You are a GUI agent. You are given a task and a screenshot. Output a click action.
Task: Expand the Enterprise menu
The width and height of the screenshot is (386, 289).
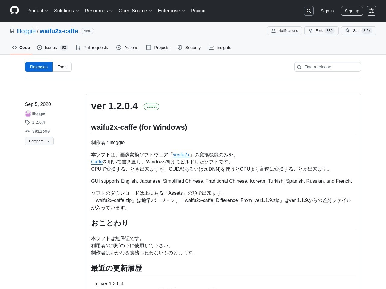pos(172,11)
